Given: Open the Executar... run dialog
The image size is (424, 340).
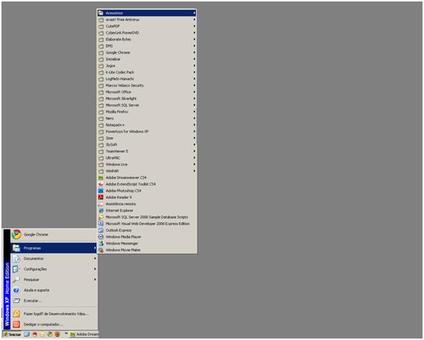Looking at the screenshot, I should tap(53, 301).
